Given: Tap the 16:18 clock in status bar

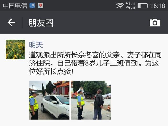Looking at the screenshot, I should (x=158, y=6).
